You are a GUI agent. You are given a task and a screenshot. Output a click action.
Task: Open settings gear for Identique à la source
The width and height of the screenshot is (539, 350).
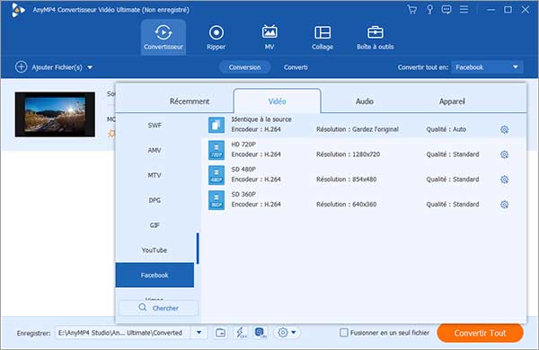tap(504, 129)
